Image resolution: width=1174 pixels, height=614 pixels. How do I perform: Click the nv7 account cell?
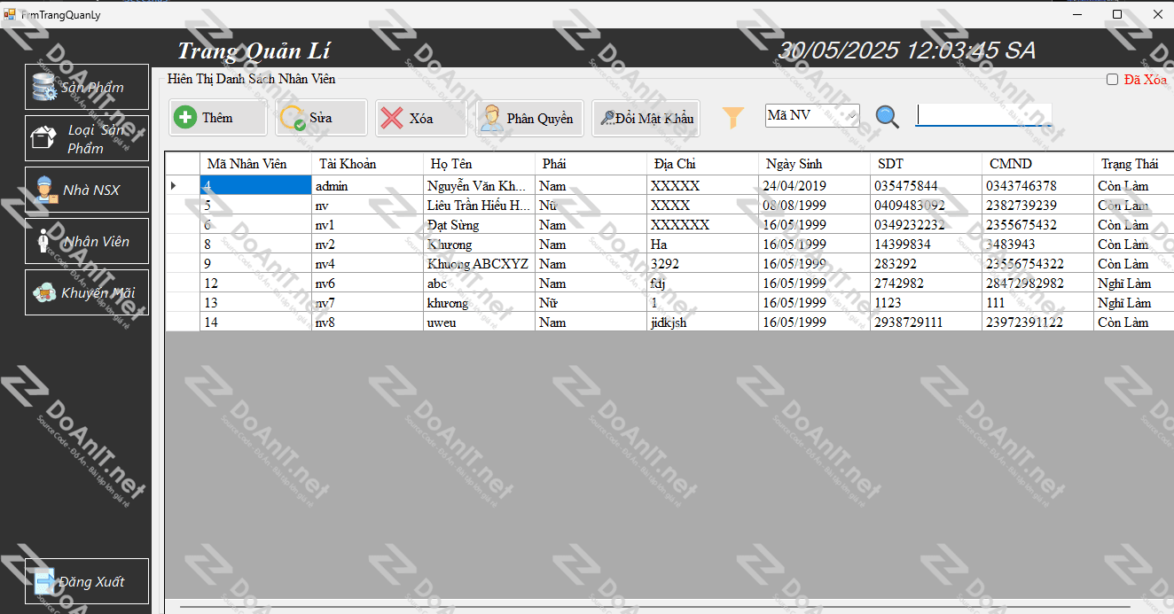[367, 303]
